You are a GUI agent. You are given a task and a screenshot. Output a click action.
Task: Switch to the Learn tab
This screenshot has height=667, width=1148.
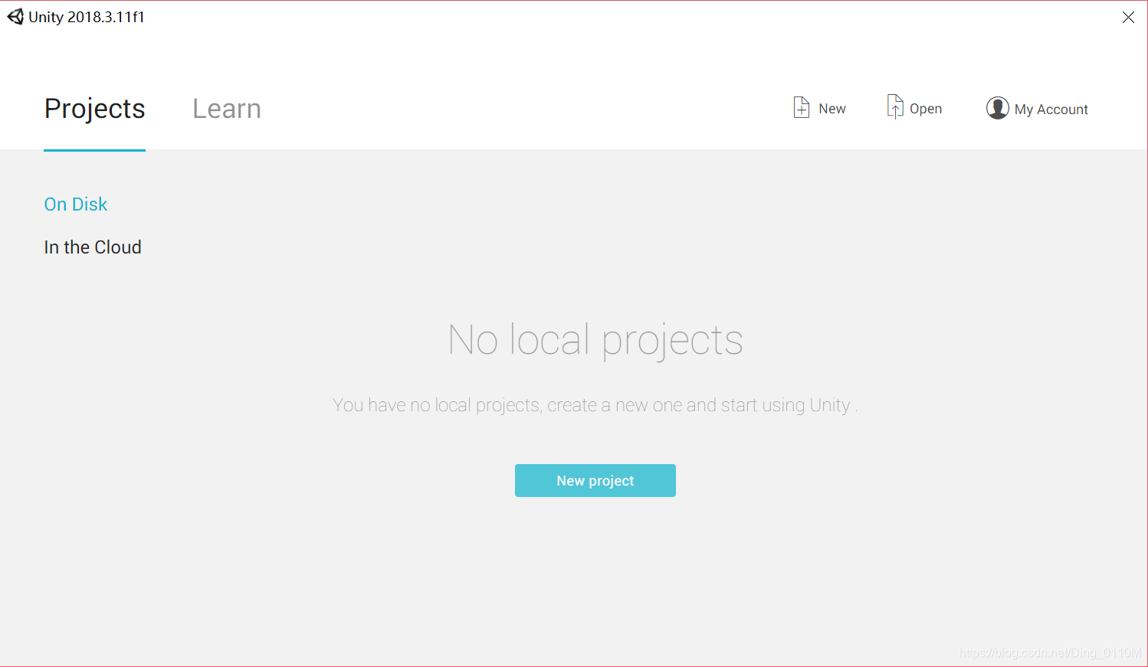coord(227,109)
